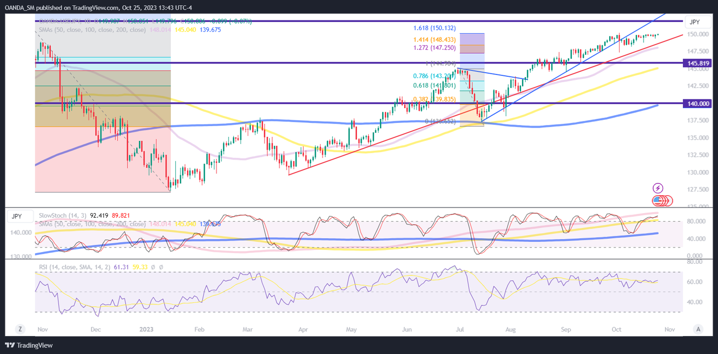This screenshot has width=718, height=354.
Task: Click the OANDA:USDJPY symbol title
Action: [x=62, y=21]
